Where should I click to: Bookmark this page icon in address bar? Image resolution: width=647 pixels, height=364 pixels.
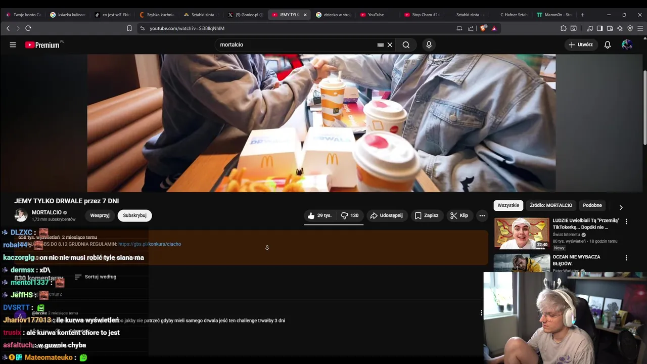129,28
